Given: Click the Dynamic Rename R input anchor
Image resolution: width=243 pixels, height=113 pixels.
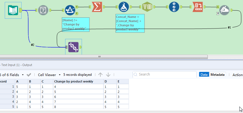Looking at the screenshot, I should click(218, 14).
